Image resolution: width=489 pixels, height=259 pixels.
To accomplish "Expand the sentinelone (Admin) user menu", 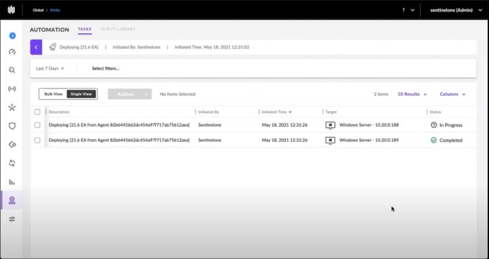I will tap(453, 10).
